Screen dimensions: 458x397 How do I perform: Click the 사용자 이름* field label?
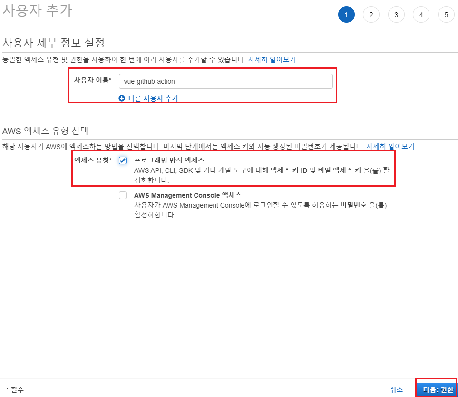(93, 80)
